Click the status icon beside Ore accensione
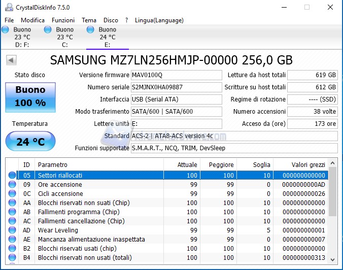This screenshot has width=343, height=270. pos(12,184)
